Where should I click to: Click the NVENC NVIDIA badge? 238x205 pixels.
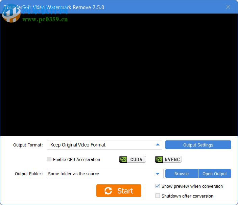tap(168, 159)
